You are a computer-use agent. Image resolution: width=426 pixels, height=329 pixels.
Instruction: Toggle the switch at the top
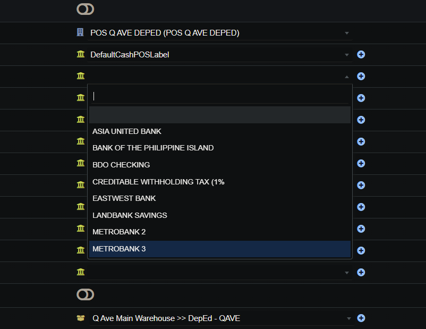tap(85, 9)
